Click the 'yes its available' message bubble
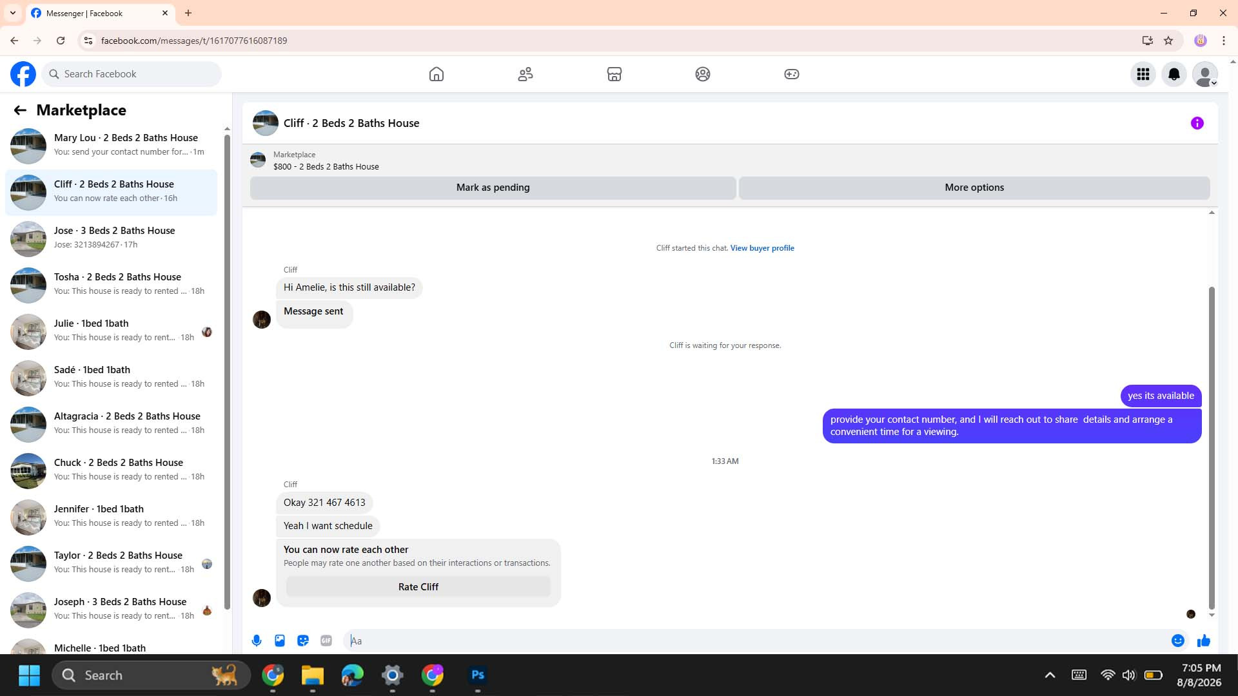The image size is (1238, 696). pos(1161,396)
